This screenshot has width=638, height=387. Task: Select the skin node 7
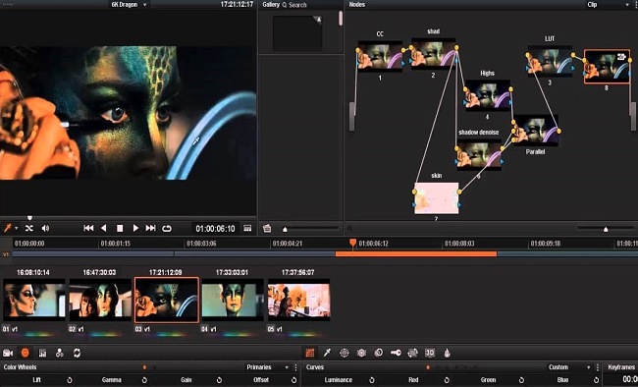[x=436, y=198]
